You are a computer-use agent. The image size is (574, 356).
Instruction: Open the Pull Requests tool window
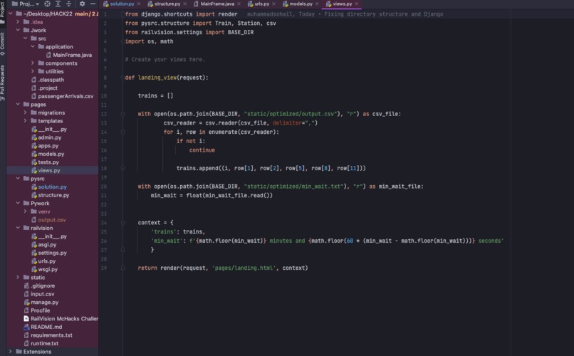(x=3, y=83)
